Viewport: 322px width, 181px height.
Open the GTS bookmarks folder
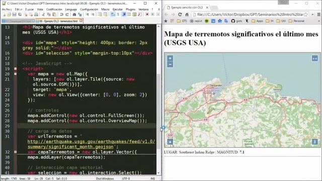(x=182, y=21)
